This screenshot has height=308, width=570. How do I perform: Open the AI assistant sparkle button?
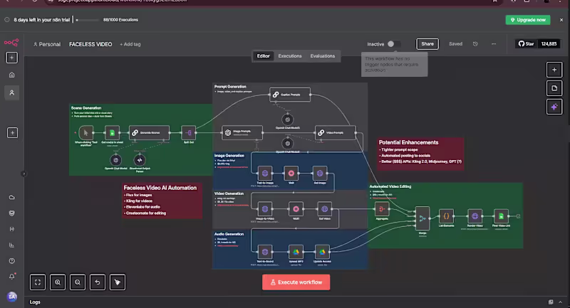[554, 107]
